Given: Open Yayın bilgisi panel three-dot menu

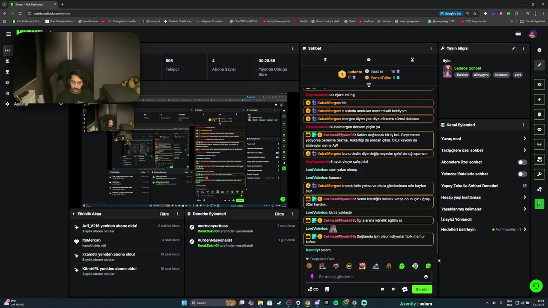Looking at the screenshot, I should pyautogui.click(x=523, y=48).
